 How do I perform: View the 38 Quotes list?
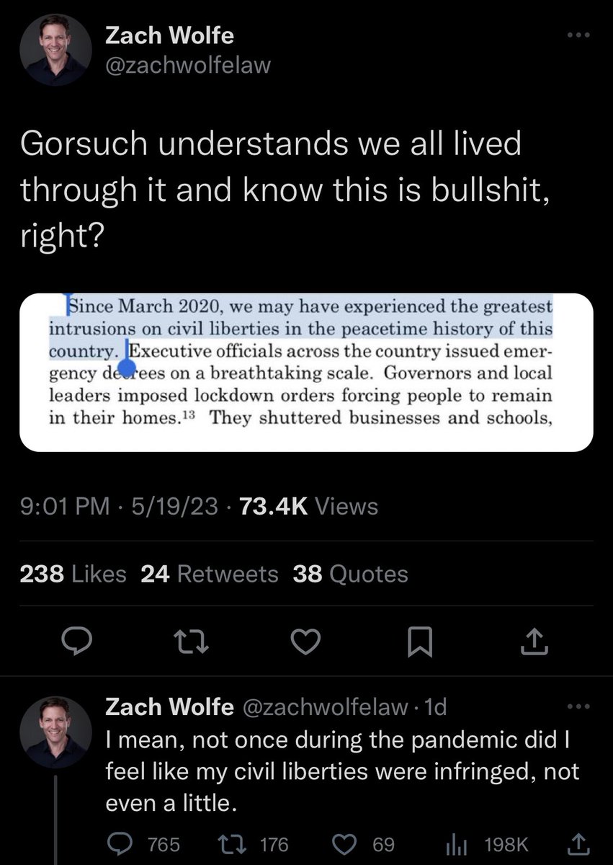click(x=351, y=575)
